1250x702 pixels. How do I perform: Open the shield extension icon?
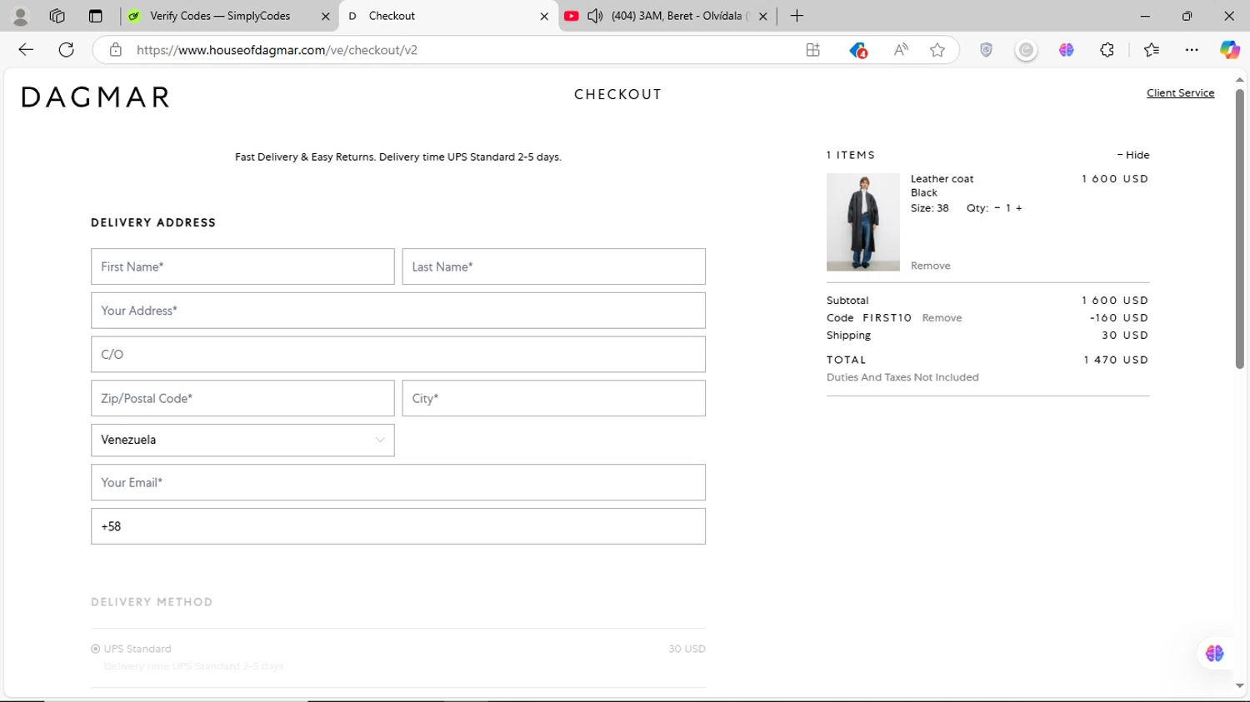[x=987, y=50]
